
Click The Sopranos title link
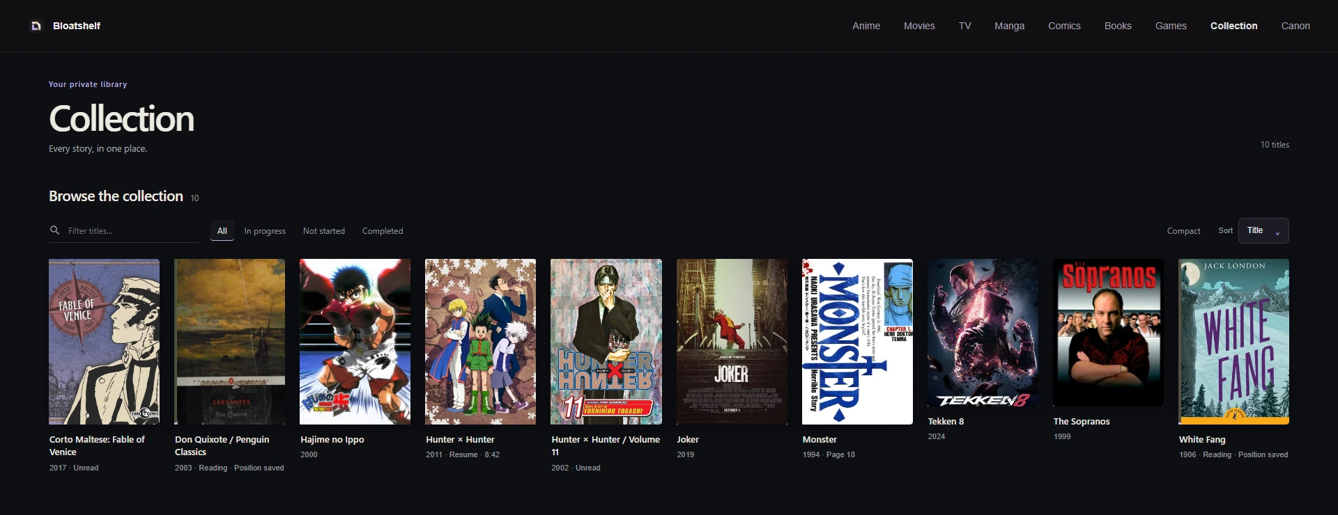click(x=1082, y=422)
